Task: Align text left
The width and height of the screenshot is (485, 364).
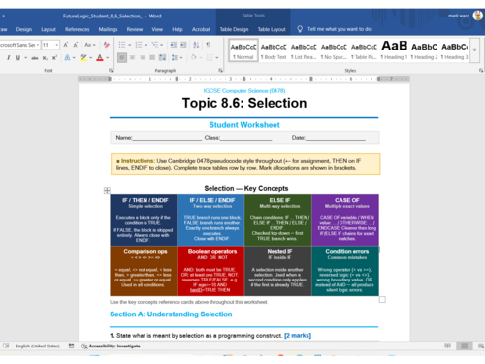Action: [x=122, y=58]
